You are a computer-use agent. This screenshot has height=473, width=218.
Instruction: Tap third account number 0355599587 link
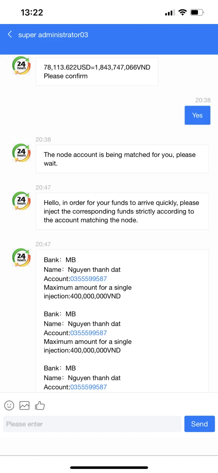[x=88, y=387]
